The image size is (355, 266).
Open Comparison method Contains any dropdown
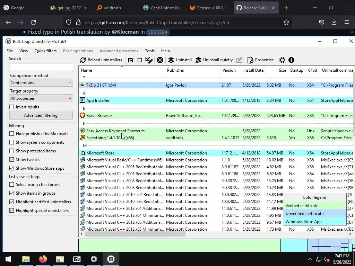(x=41, y=83)
